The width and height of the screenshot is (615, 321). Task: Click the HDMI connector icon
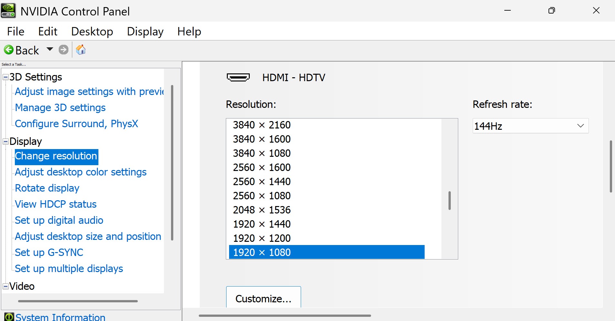click(x=238, y=78)
